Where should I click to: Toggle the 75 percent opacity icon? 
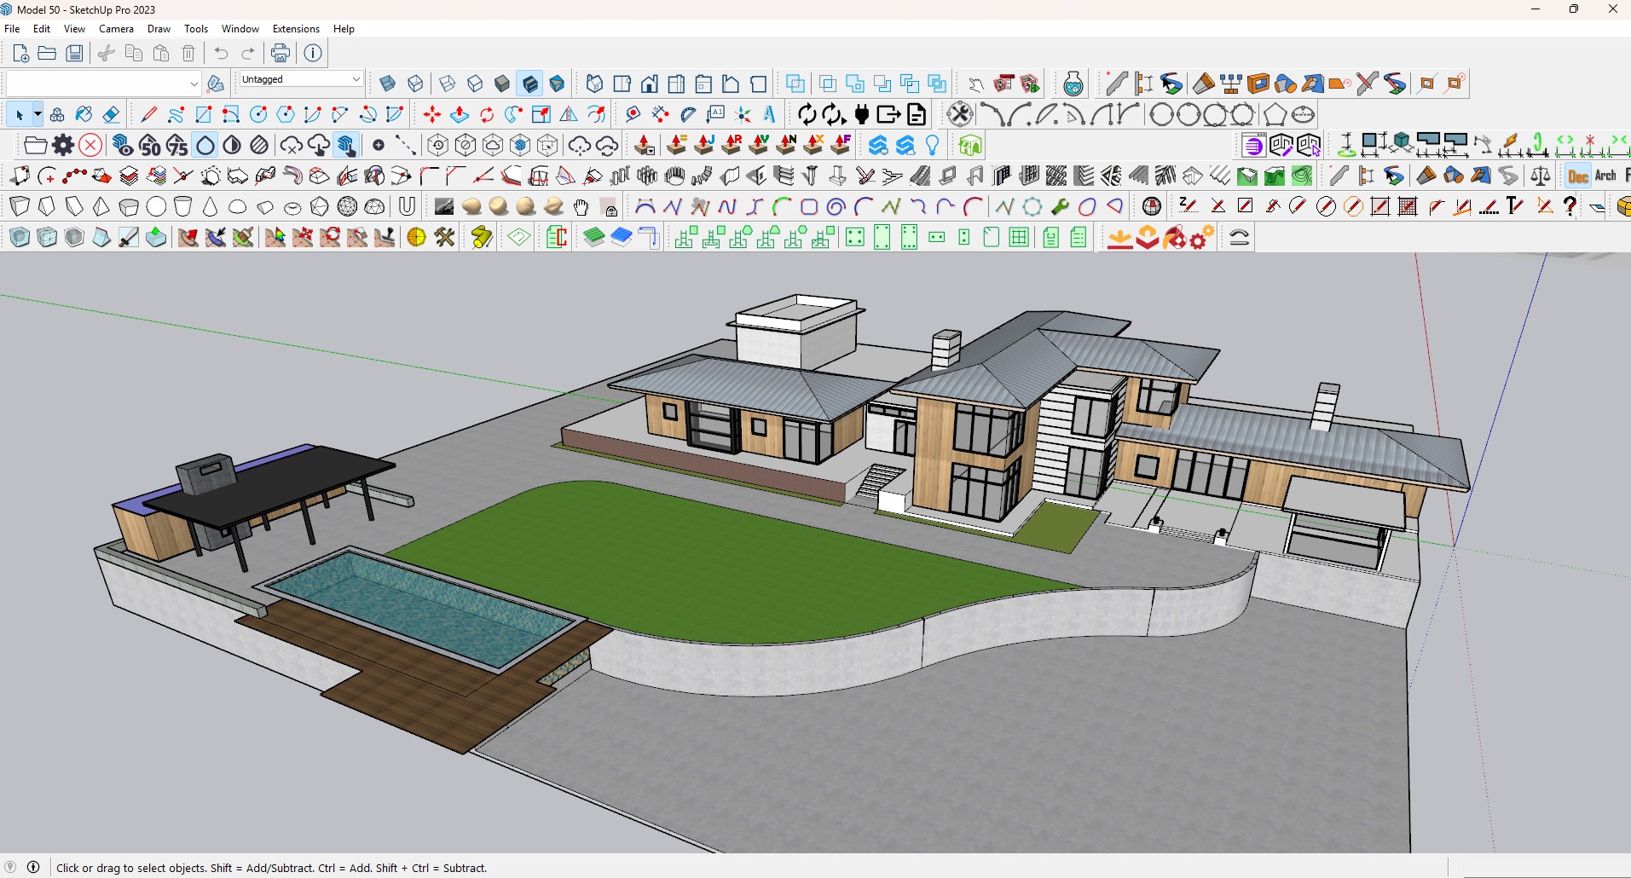click(x=176, y=145)
